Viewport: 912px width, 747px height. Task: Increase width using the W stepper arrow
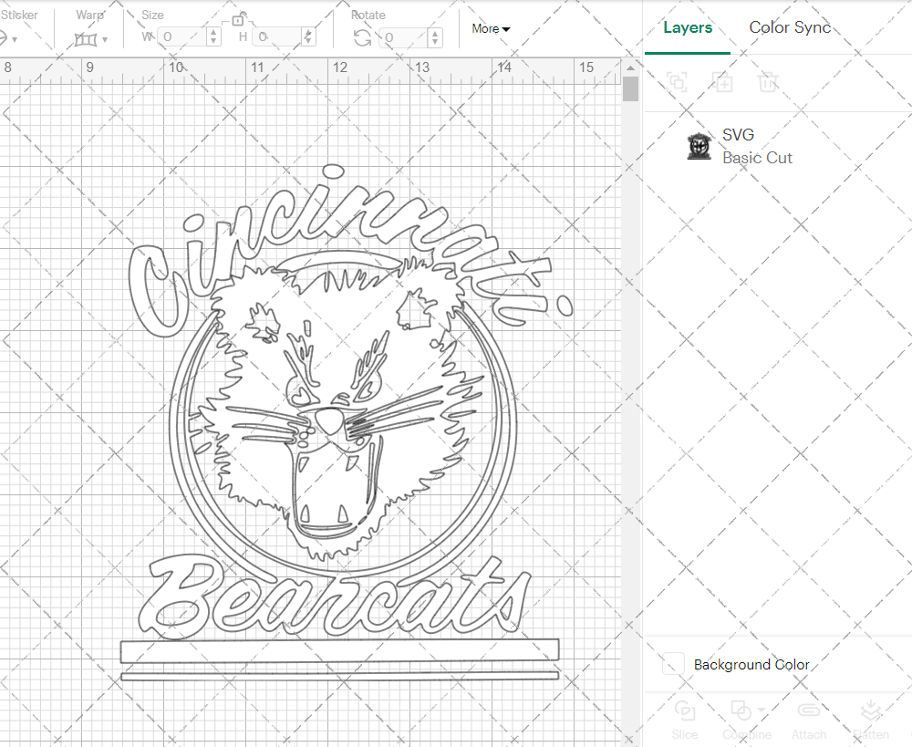(x=212, y=32)
